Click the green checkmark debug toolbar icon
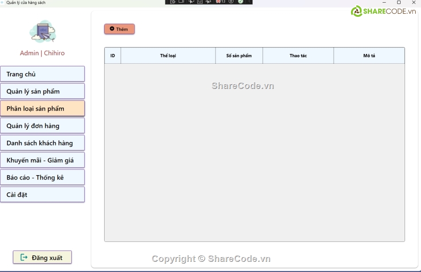The image size is (421, 272). point(240,2)
